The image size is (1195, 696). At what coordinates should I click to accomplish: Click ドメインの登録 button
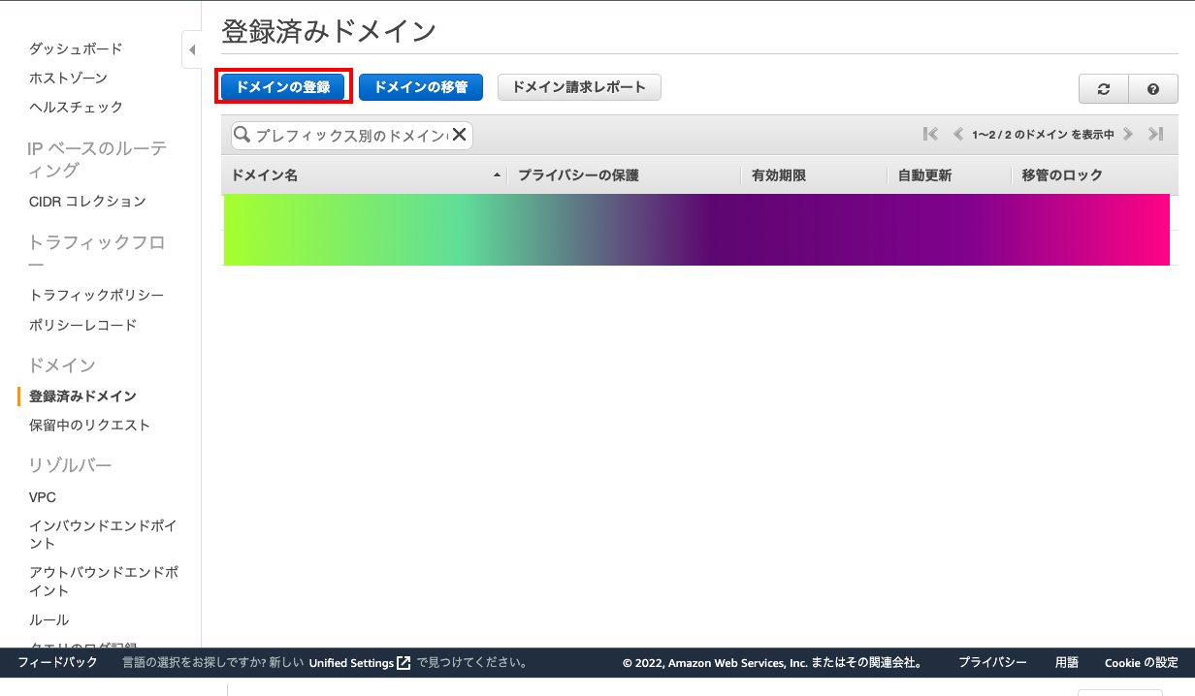(283, 87)
